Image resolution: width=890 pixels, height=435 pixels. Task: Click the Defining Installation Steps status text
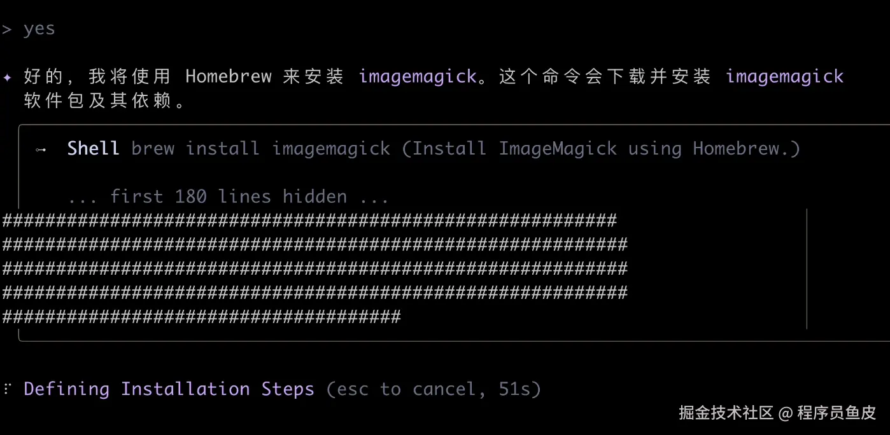click(169, 389)
